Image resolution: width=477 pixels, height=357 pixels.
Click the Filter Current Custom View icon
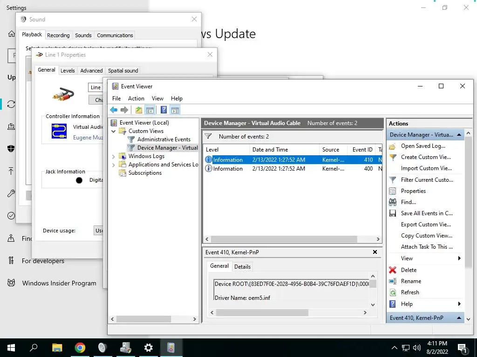tap(392, 180)
